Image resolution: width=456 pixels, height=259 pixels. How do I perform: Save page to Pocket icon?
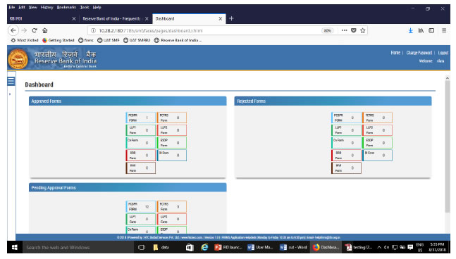tap(354, 30)
